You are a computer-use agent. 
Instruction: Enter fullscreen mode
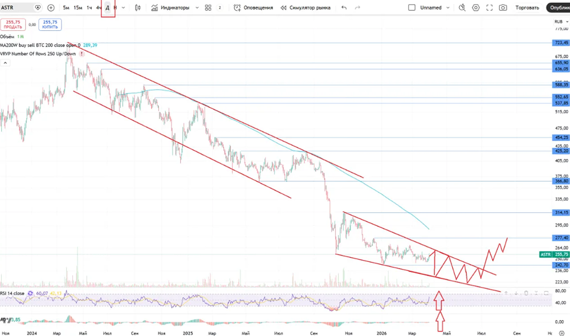489,7
